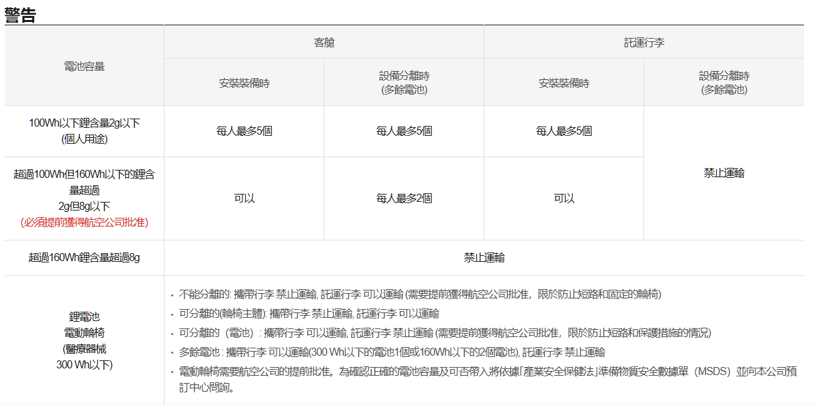Select 安裝裝備時 under the 客艙 header
The height and width of the screenshot is (405, 818).
(x=244, y=83)
